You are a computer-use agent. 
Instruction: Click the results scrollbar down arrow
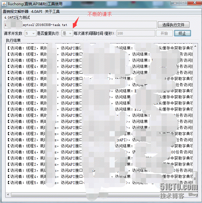(195, 190)
